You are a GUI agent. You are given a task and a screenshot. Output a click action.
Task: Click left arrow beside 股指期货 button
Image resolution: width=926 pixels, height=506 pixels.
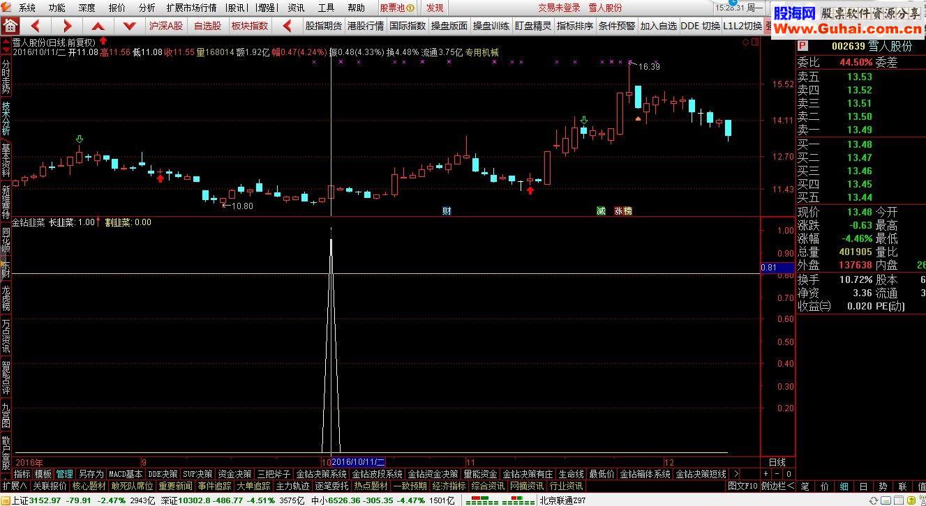tap(286, 26)
